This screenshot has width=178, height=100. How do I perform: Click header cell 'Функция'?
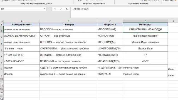coord(68,24)
